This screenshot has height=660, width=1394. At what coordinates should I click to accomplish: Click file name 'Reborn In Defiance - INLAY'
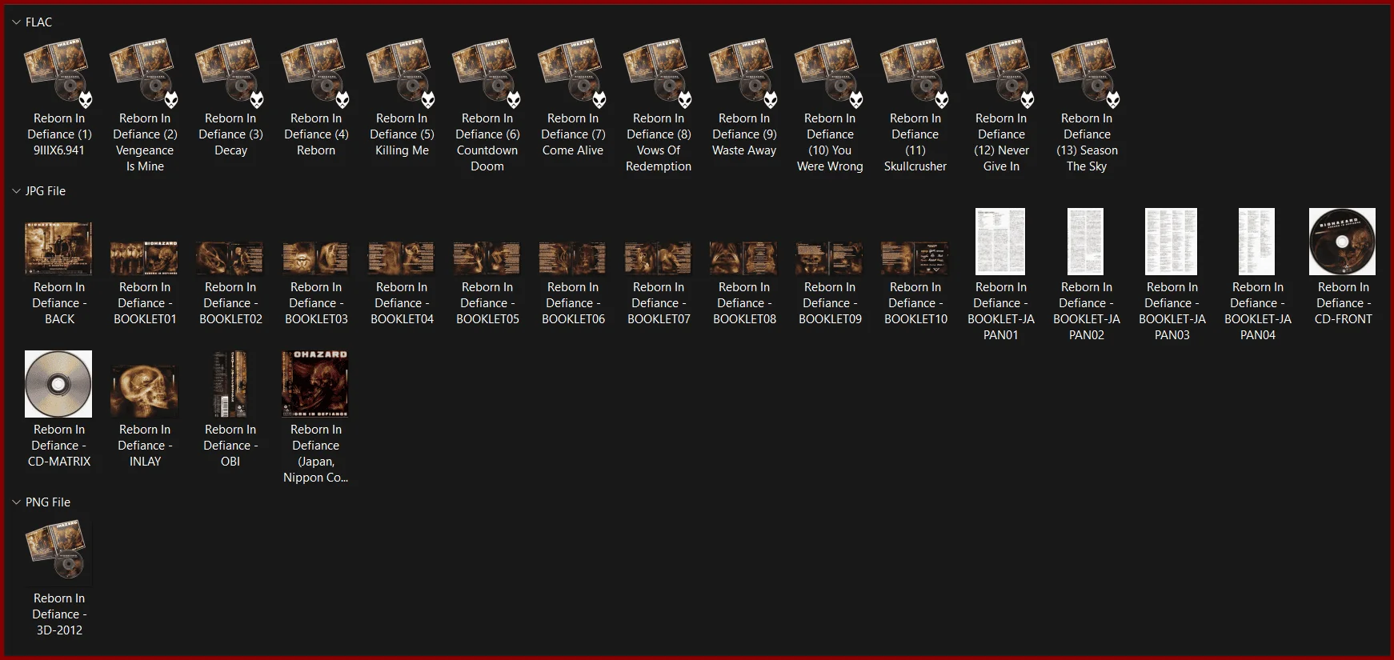(145, 446)
